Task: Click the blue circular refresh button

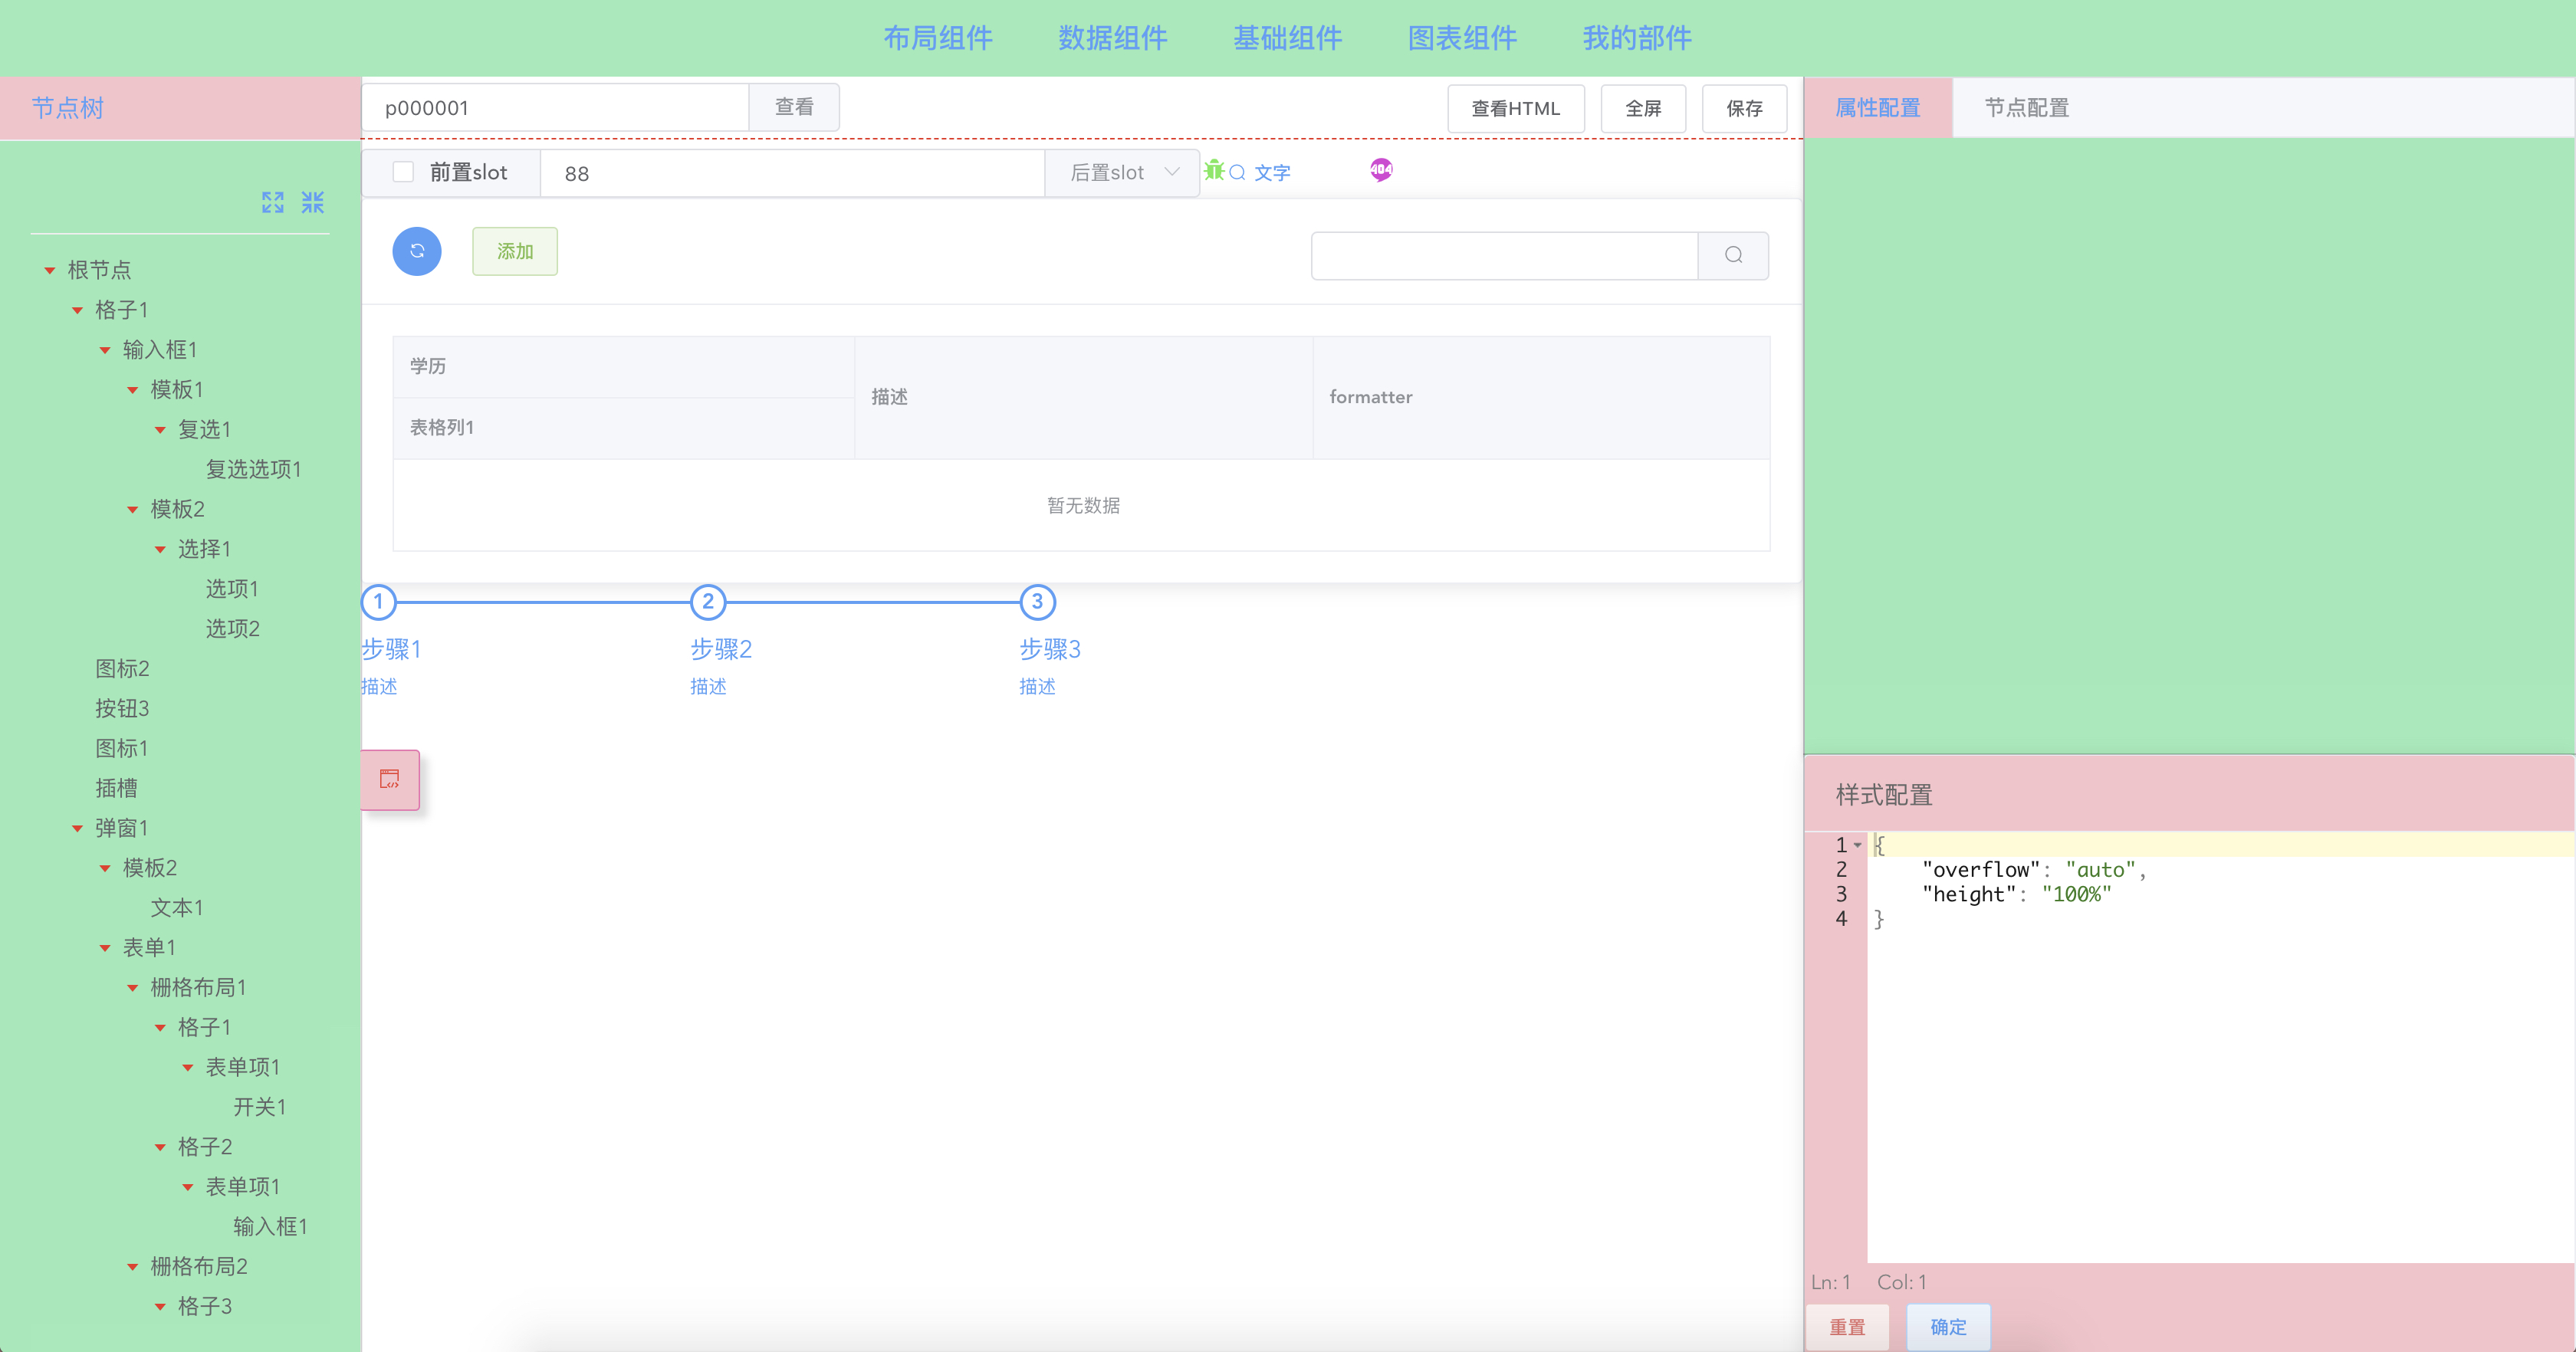Action: click(417, 251)
